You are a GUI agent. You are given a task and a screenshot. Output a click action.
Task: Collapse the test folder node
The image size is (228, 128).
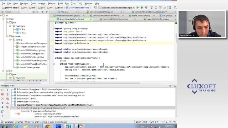tap(4, 71)
